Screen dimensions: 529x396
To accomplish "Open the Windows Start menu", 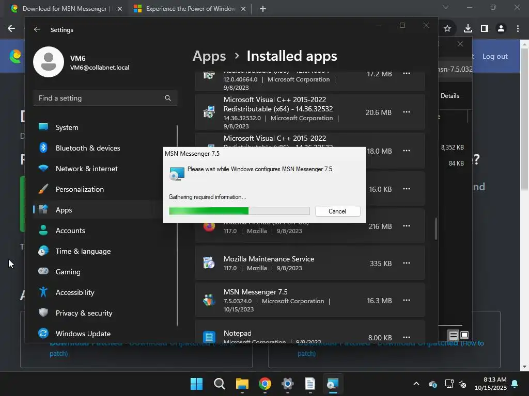I will point(196,384).
